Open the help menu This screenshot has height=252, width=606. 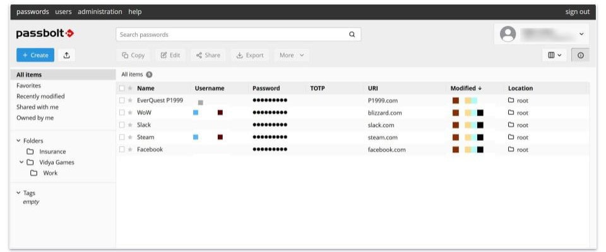pos(135,11)
